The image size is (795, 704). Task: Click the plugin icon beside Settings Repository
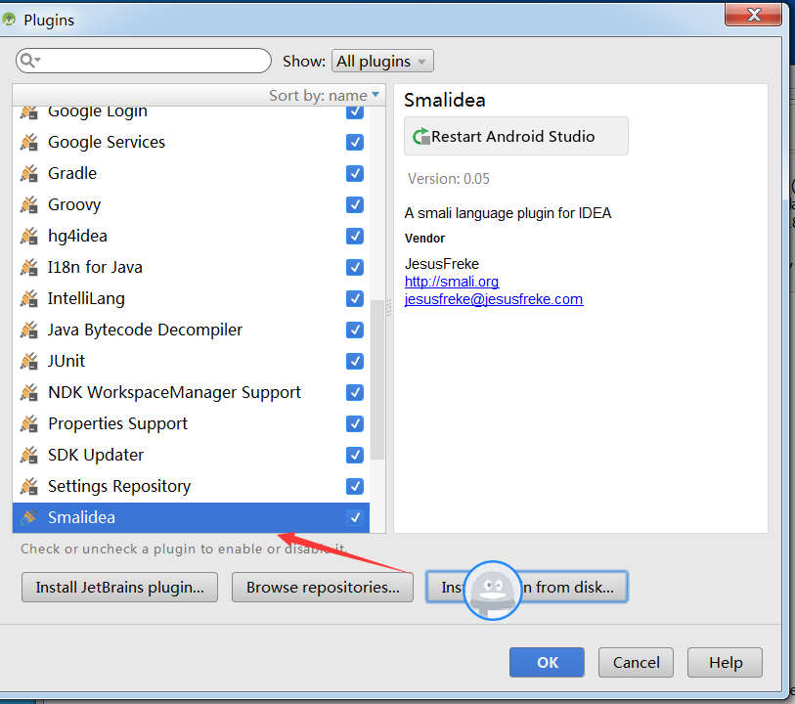[29, 487]
